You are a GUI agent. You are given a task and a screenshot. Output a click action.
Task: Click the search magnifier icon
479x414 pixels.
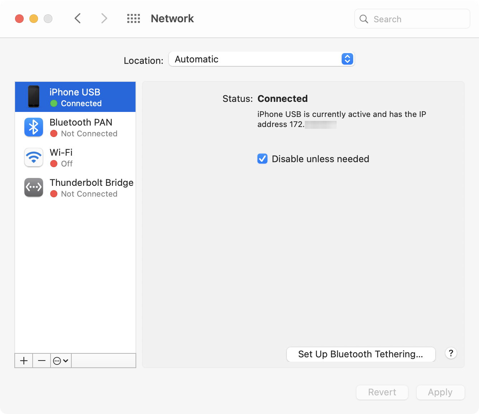[364, 19]
